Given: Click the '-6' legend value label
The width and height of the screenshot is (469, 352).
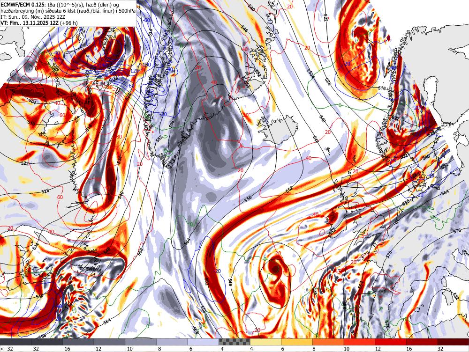Looking at the screenshot, I should [190, 349].
